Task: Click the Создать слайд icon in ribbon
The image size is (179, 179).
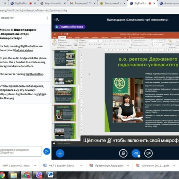Action: pyautogui.click(x=76, y=43)
